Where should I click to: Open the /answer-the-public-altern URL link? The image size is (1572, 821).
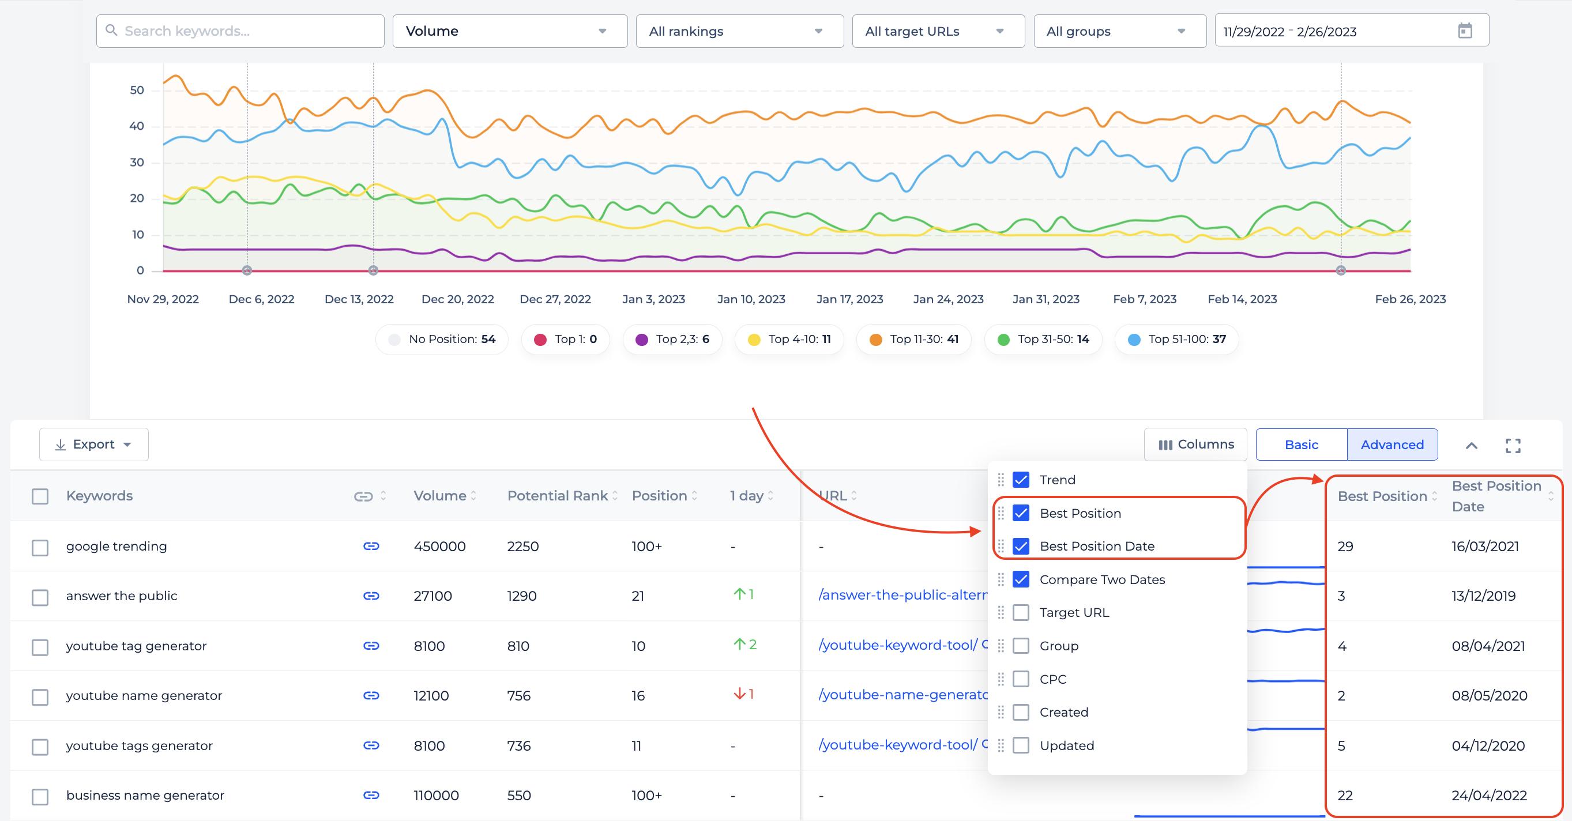click(902, 596)
